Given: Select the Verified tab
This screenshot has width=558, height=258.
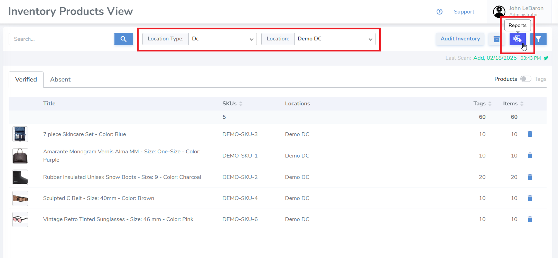Looking at the screenshot, I should pyautogui.click(x=26, y=79).
